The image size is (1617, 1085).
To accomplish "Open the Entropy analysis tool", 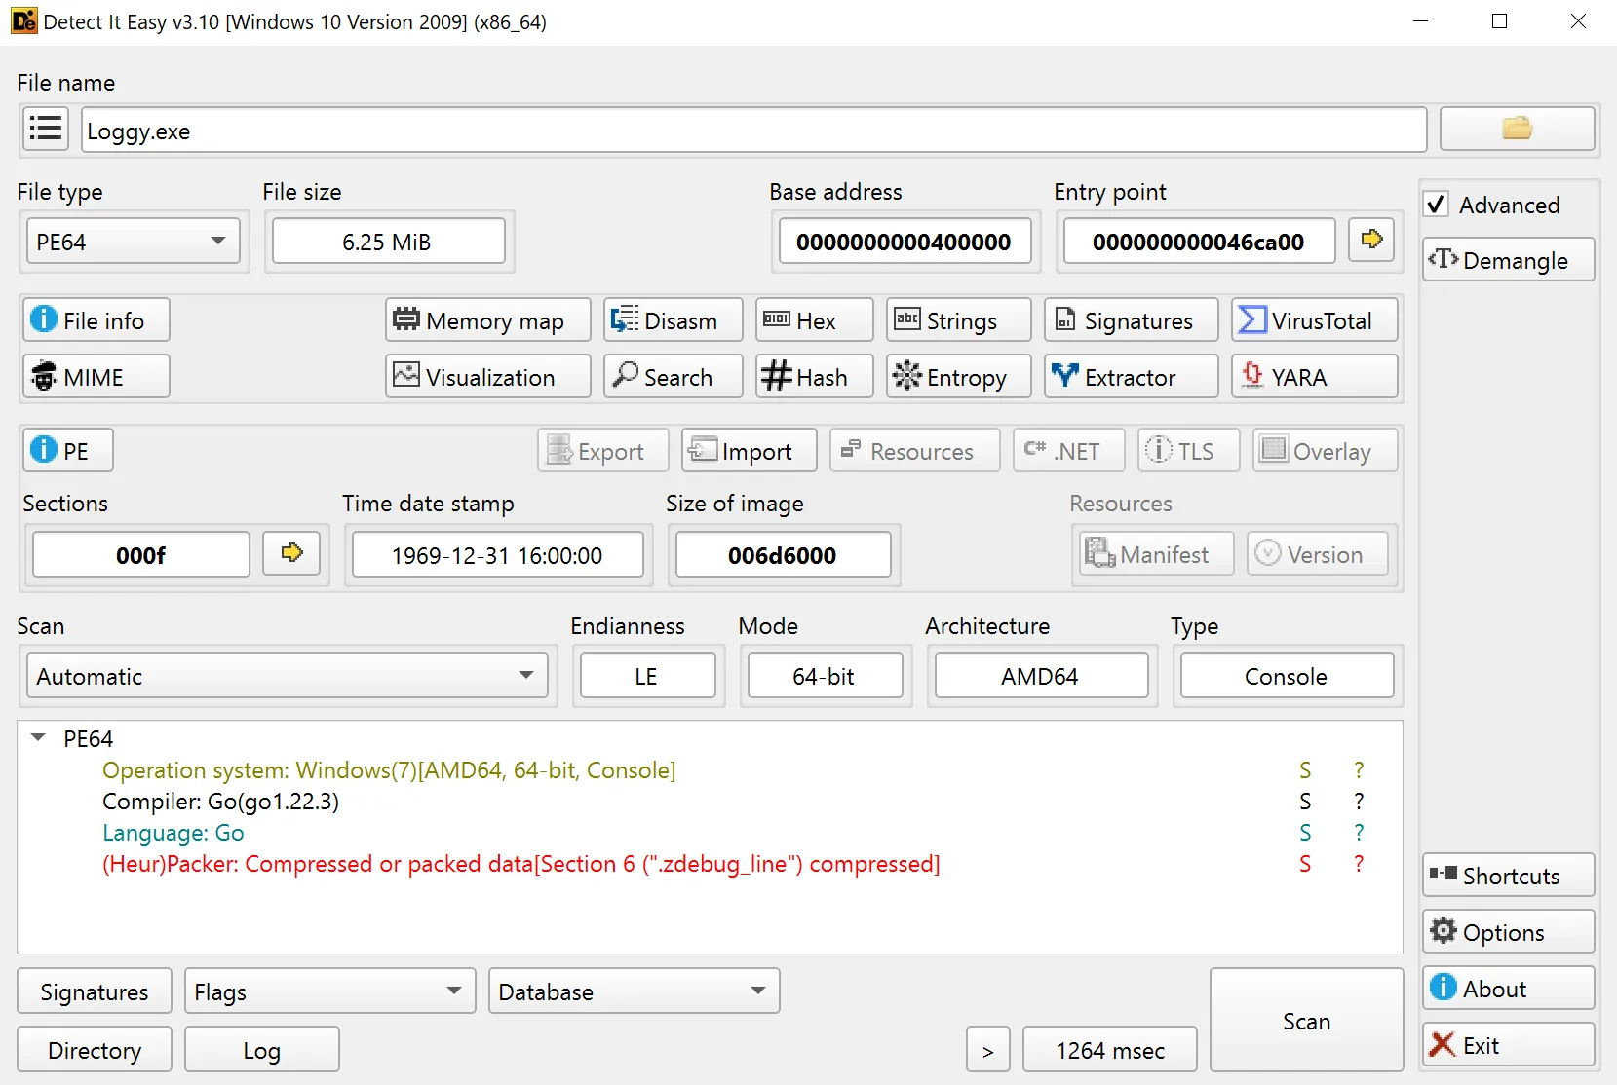I will click(x=958, y=377).
